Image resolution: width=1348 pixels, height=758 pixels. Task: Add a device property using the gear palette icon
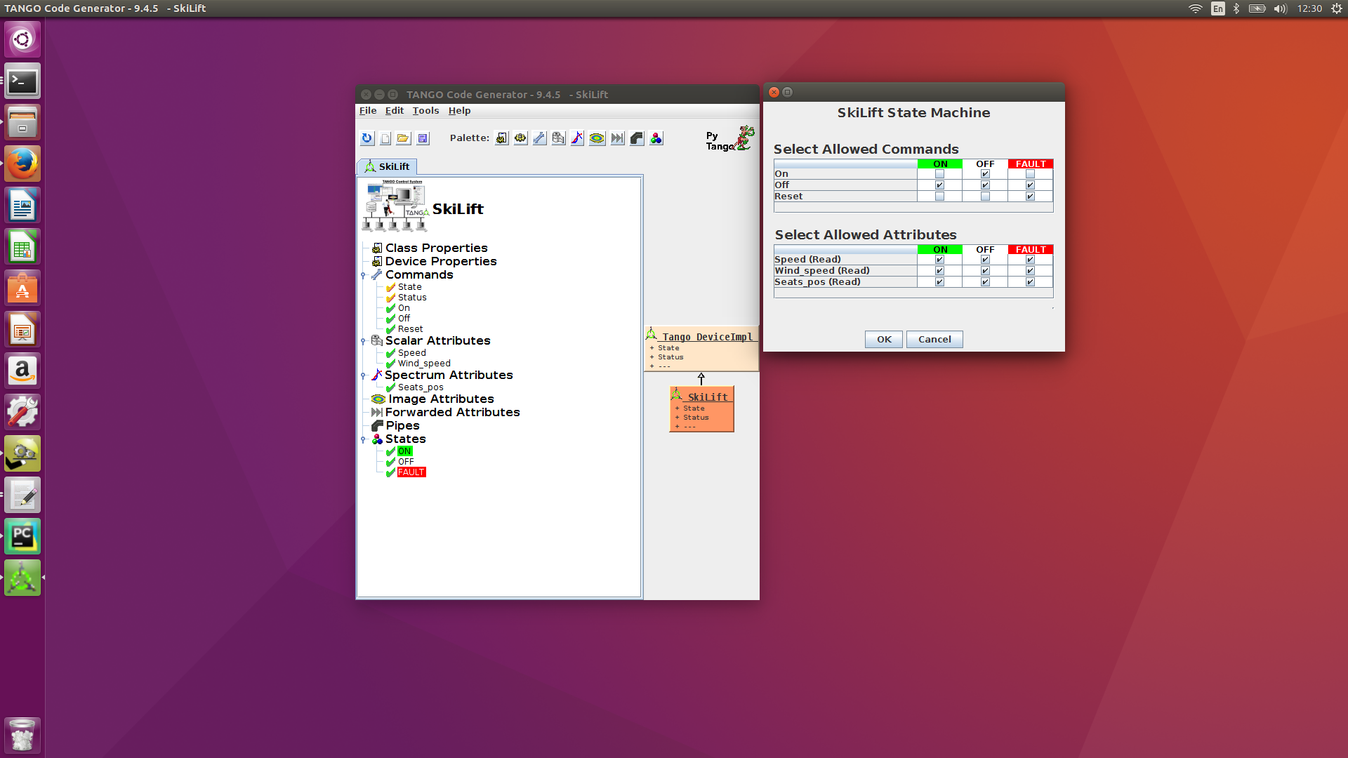[x=520, y=138]
